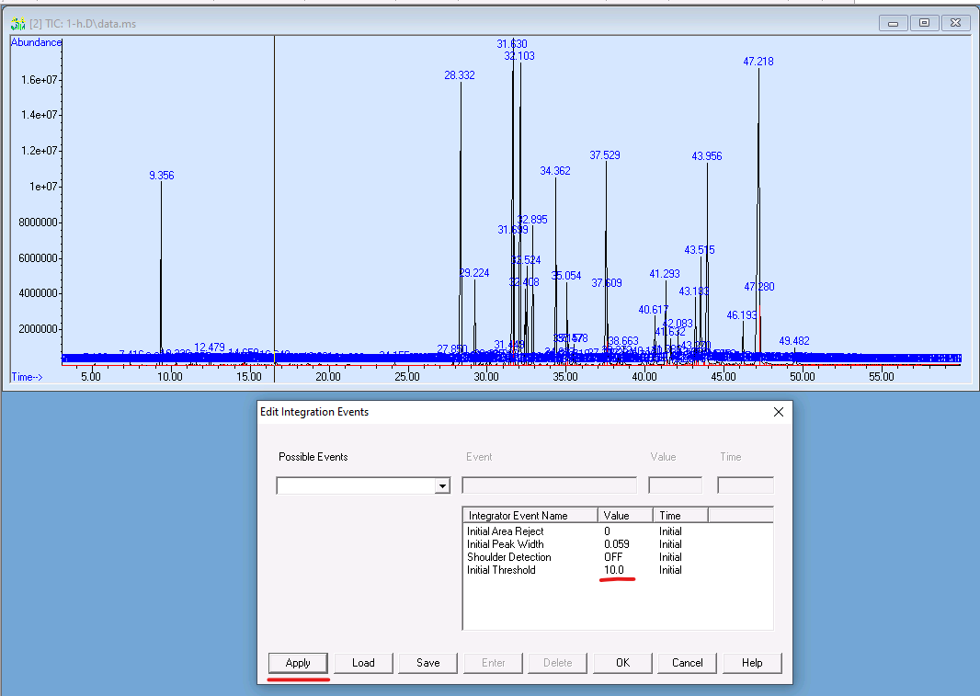Viewport: 980px width, 696px height.
Task: Open the Possible Events dropdown list
Action: (x=442, y=485)
